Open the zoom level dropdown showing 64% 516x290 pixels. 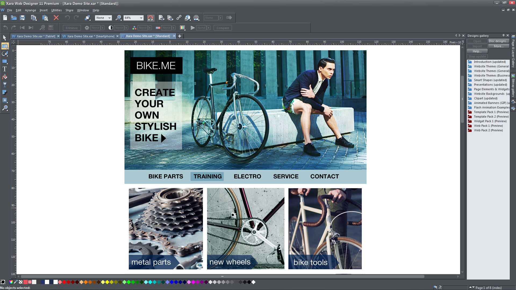coord(142,18)
